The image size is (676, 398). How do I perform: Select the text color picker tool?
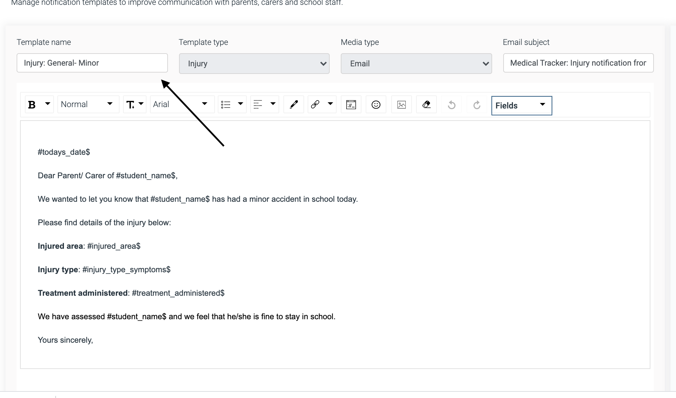click(x=293, y=104)
